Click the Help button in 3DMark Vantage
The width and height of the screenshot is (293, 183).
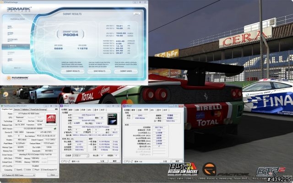coord(137,14)
